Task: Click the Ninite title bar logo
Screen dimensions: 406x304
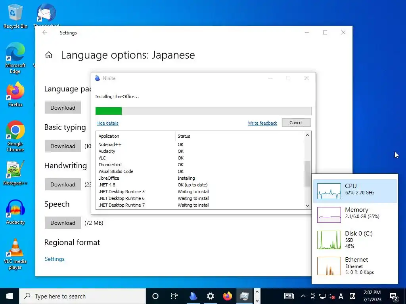Action: [x=98, y=78]
